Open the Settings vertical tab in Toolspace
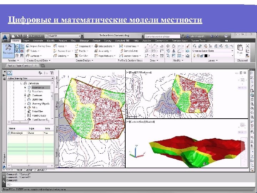 pyautogui.click(x=57, y=105)
